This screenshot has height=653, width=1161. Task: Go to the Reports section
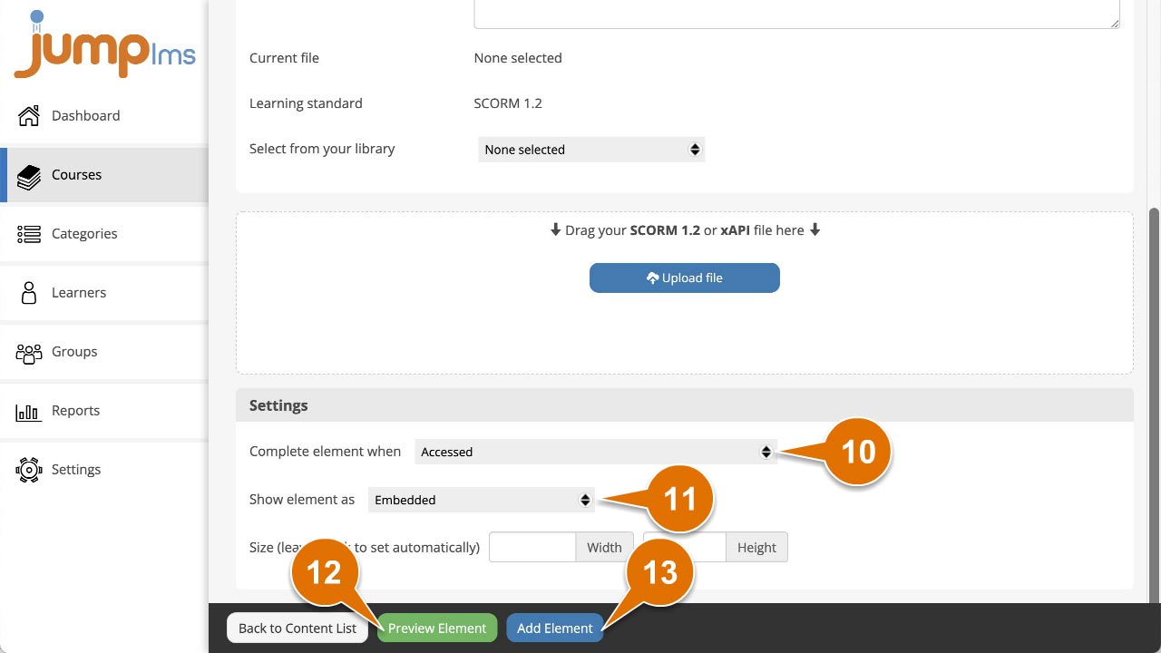tap(75, 411)
